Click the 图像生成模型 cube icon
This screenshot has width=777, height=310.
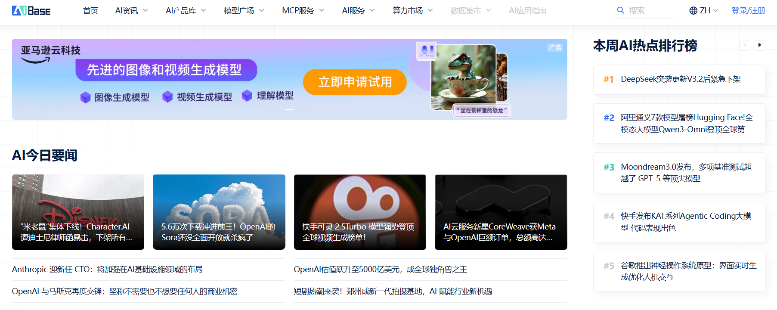pyautogui.click(x=85, y=97)
